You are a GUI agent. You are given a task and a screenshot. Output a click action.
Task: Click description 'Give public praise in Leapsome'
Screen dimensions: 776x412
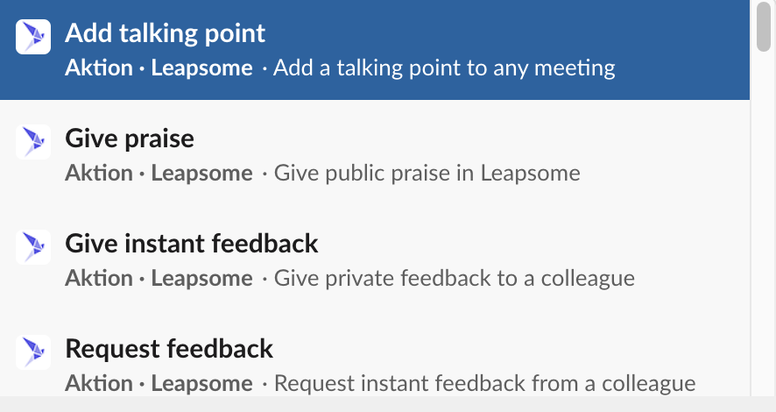(x=427, y=173)
